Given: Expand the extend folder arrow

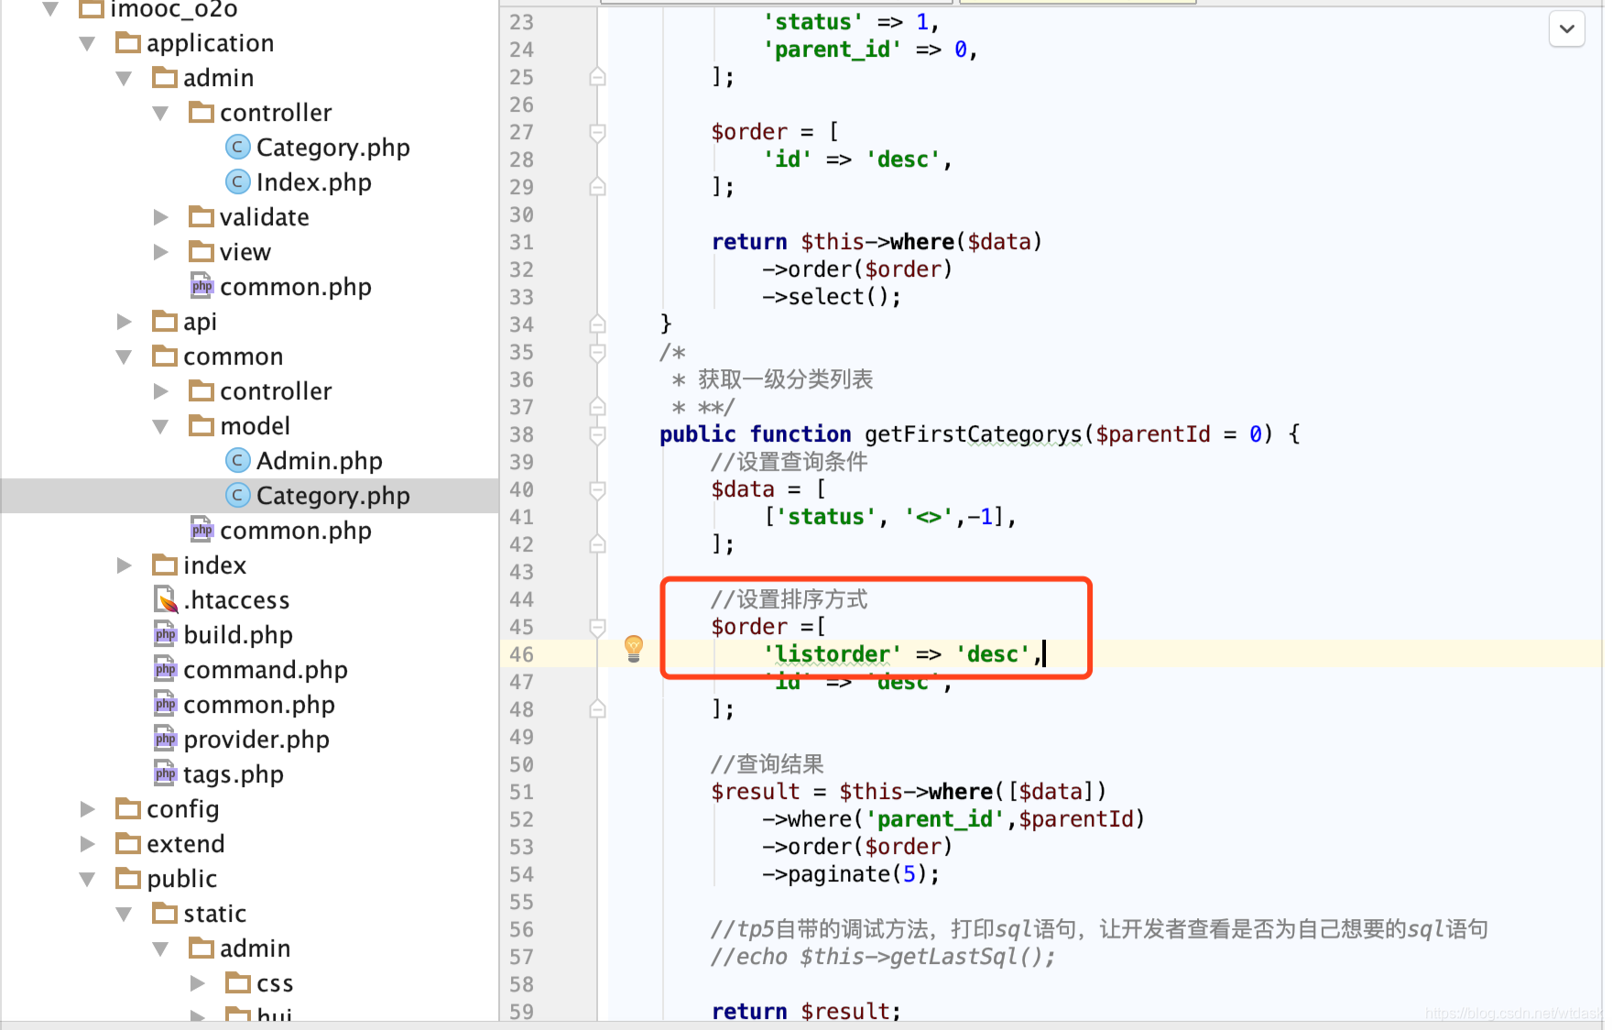Looking at the screenshot, I should click(x=88, y=844).
